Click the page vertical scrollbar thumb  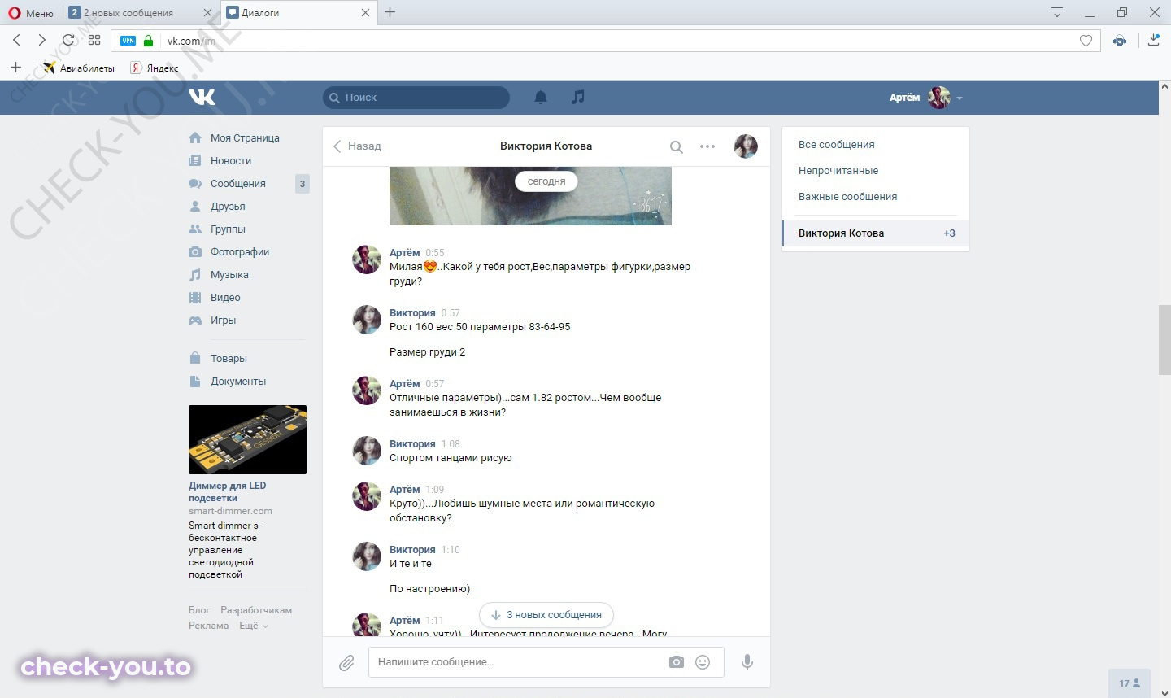pos(1164,340)
